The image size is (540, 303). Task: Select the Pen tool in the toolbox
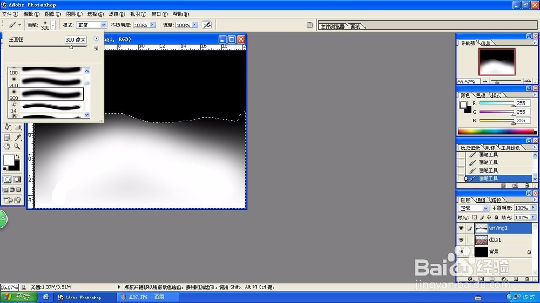tap(8, 128)
